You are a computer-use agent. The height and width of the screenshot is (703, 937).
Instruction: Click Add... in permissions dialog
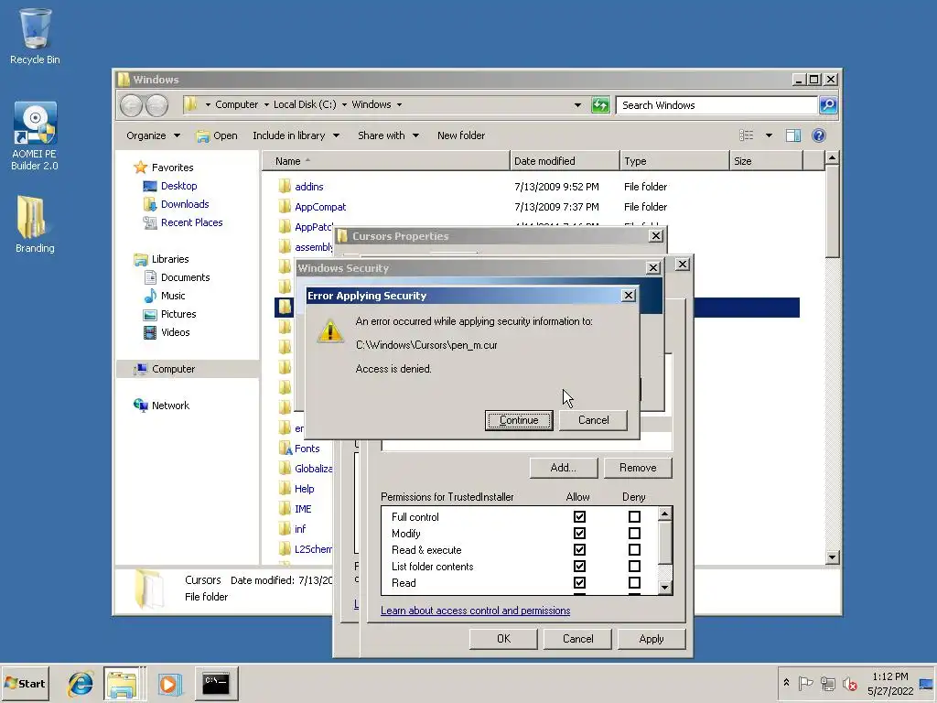coord(564,468)
